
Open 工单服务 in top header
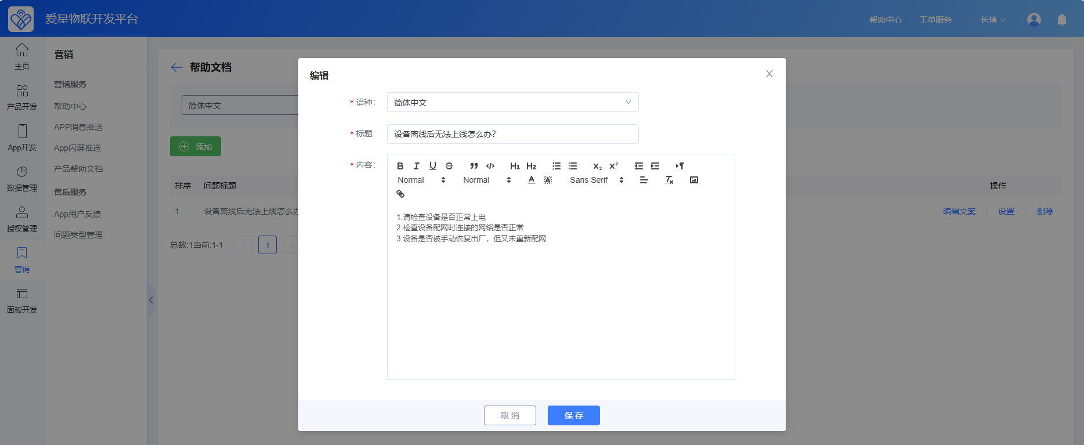pyautogui.click(x=935, y=20)
